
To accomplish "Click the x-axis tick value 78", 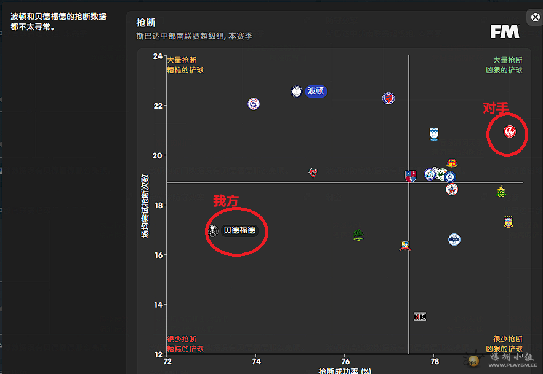I will [x=435, y=361].
